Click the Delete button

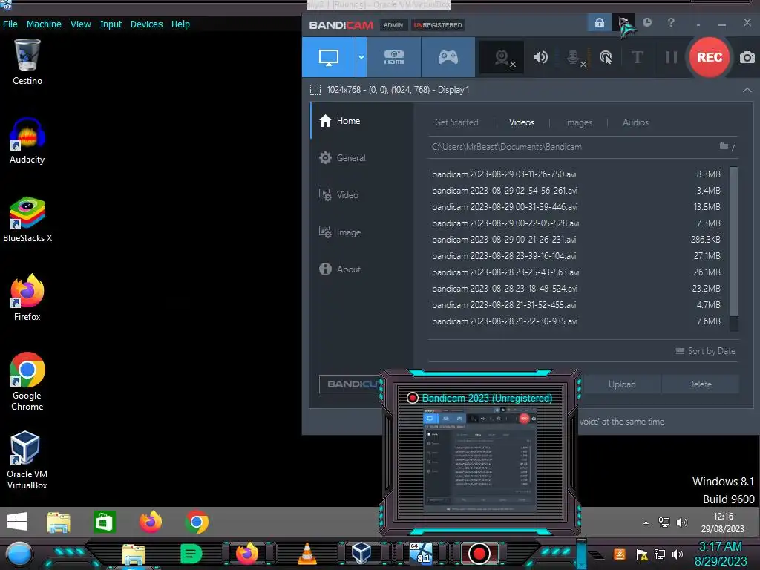[x=700, y=384]
